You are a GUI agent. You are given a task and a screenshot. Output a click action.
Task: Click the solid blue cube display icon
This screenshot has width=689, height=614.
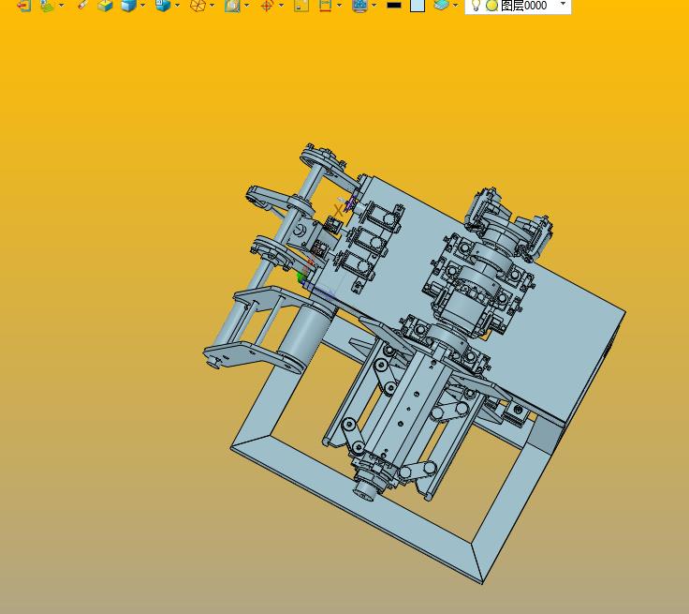(129, 6)
